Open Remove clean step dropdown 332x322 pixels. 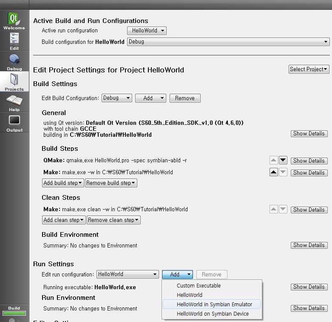[114, 220]
